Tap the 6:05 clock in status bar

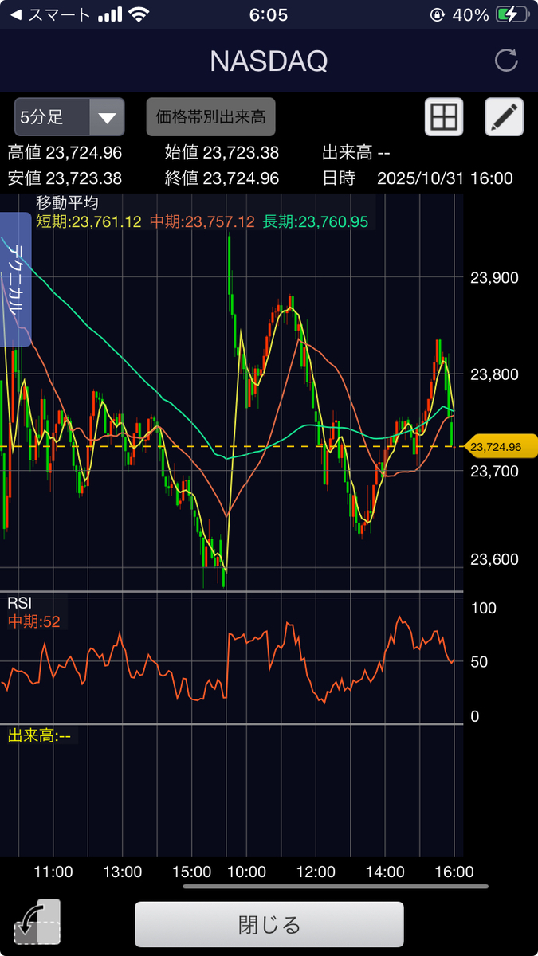coord(269,15)
